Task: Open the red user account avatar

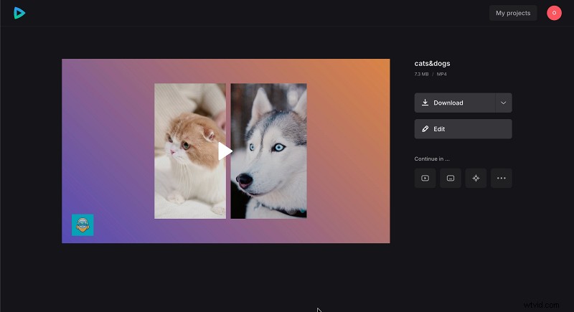Action: (x=554, y=13)
